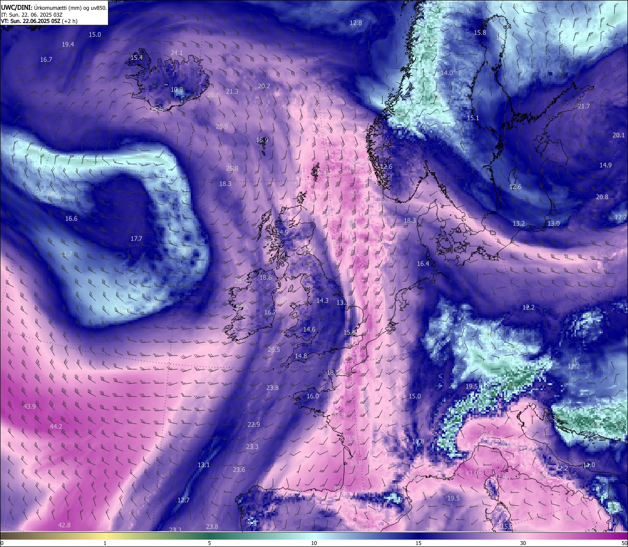This screenshot has width=628, height=547.
Task: Click the 12.7 value label
Action: click(183, 500)
